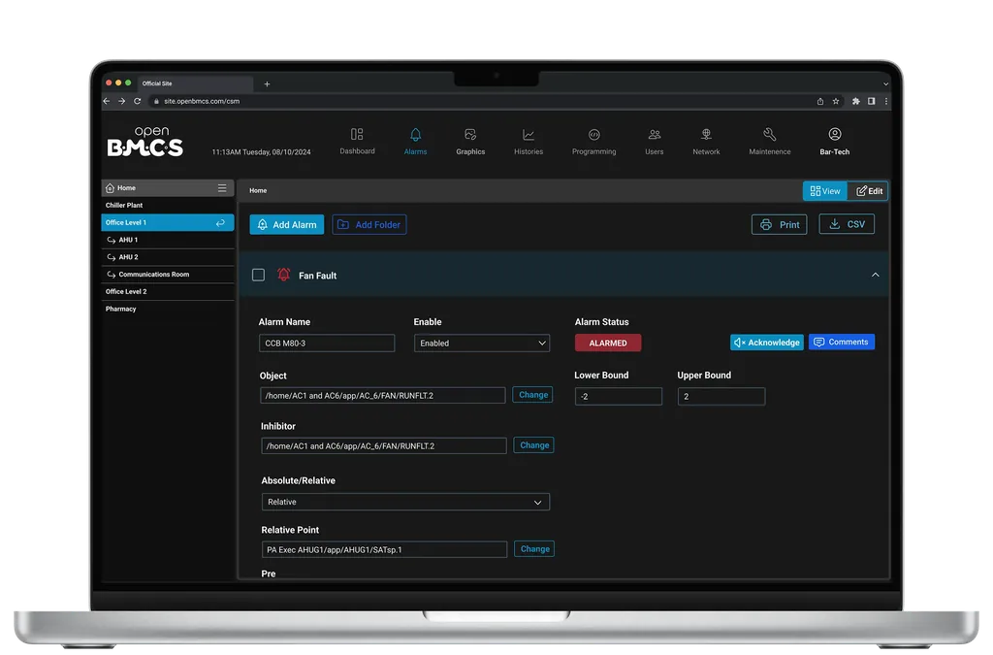Select AHU 1 in sidebar tree

tap(168, 240)
